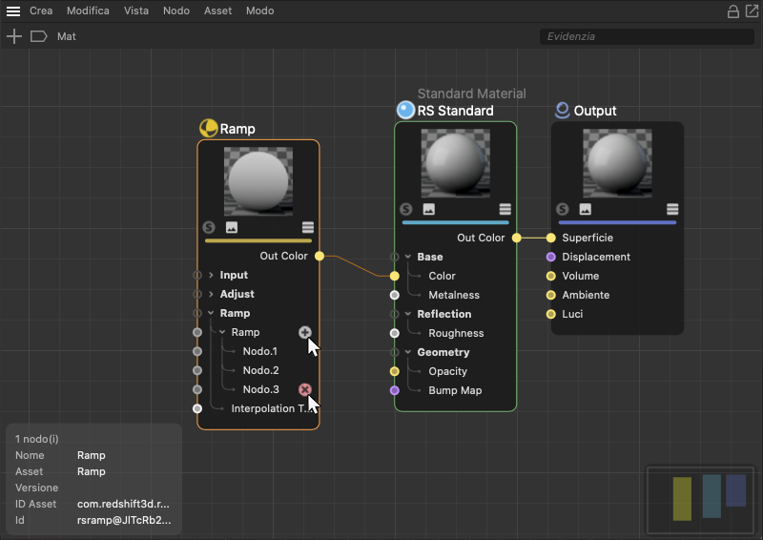The image size is (763, 540).
Task: Click the Ramp node title label
Action: (237, 129)
